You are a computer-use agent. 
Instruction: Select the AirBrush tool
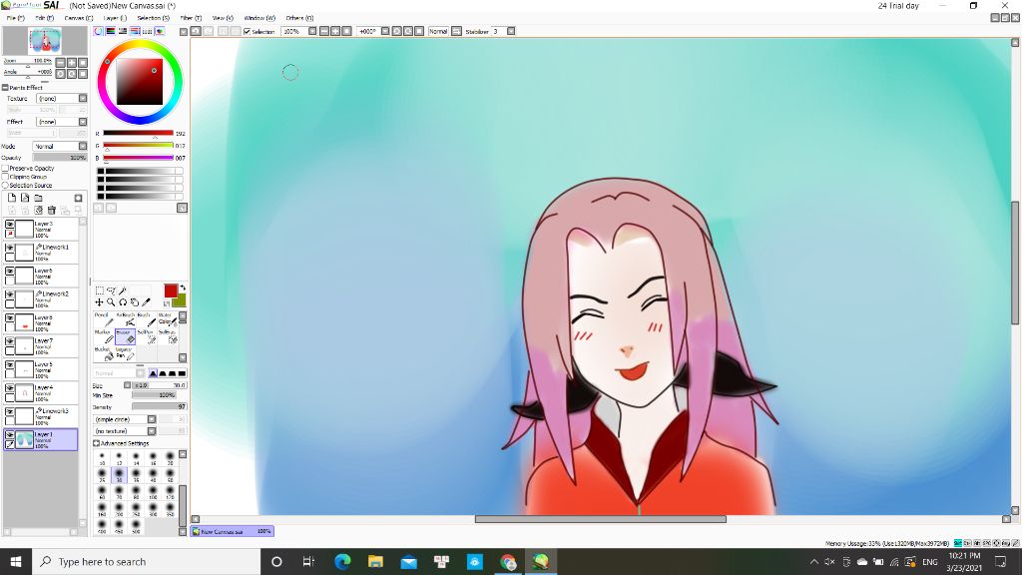[x=125, y=319]
